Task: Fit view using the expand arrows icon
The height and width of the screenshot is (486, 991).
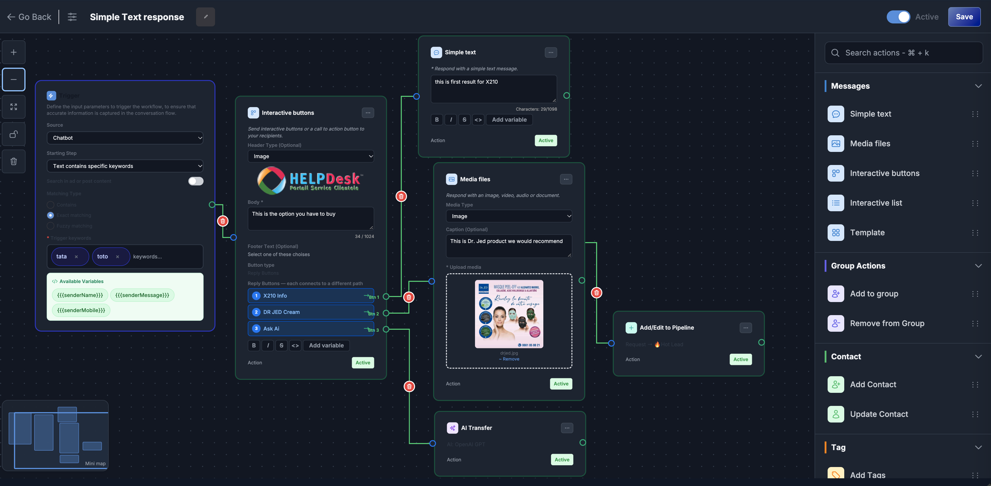Action: click(x=13, y=107)
